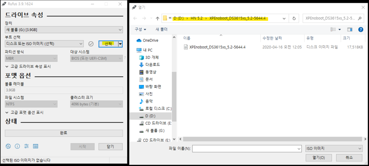
Task: Click the 볼륨 레이블 input field
Action: pyautogui.click(x=64, y=90)
